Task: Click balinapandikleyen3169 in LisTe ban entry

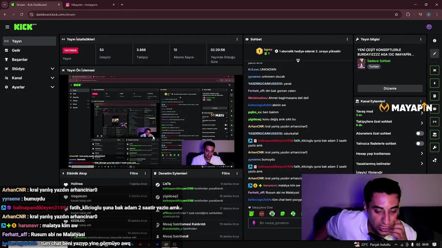Action: tap(178, 188)
